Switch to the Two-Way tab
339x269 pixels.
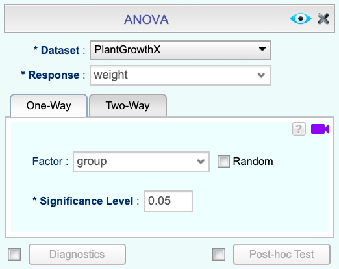click(x=128, y=105)
